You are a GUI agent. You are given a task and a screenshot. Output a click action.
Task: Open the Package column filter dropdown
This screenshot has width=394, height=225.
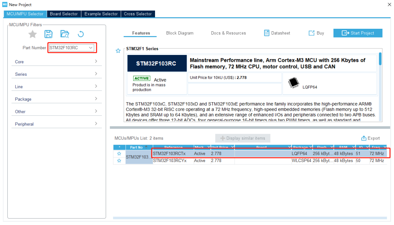310,147
